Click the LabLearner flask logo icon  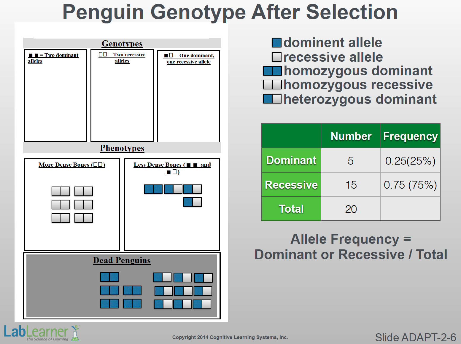coord(75,333)
